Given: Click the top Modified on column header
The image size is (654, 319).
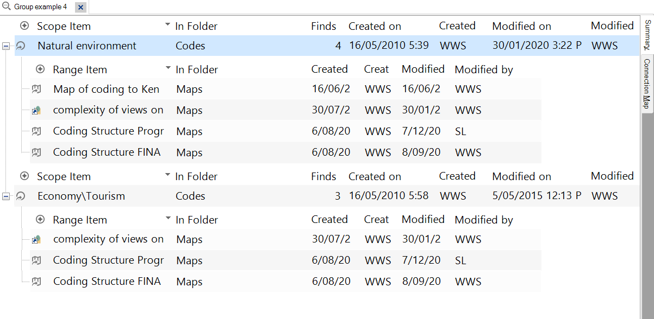Looking at the screenshot, I should coord(521,26).
